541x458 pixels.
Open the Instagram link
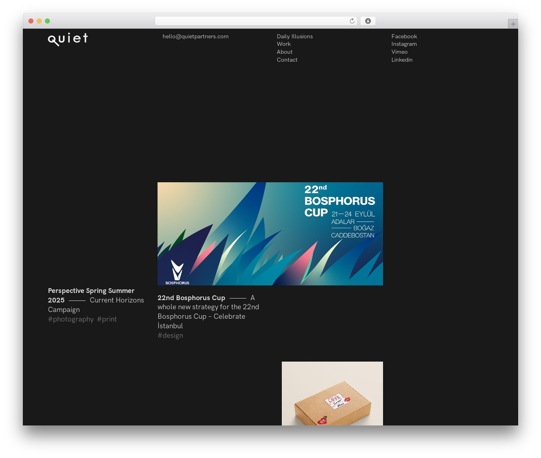(404, 44)
